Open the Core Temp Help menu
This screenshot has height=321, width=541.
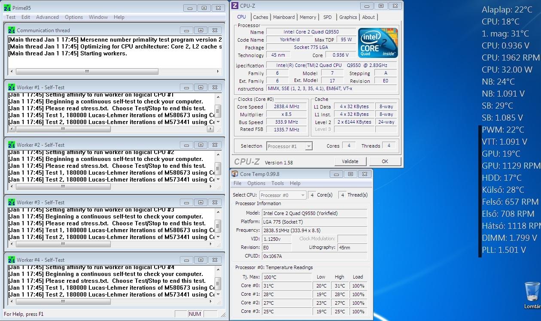(x=295, y=183)
